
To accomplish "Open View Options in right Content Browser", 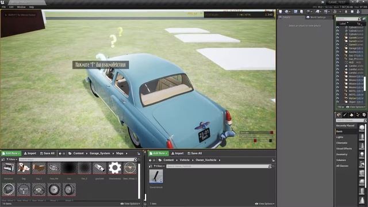I will coord(264,204).
